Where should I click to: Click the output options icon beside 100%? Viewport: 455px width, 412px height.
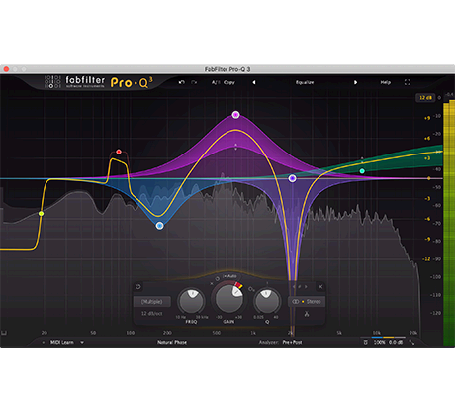point(365,342)
